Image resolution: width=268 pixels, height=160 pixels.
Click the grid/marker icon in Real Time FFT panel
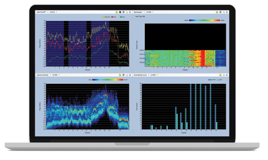tap(123, 12)
